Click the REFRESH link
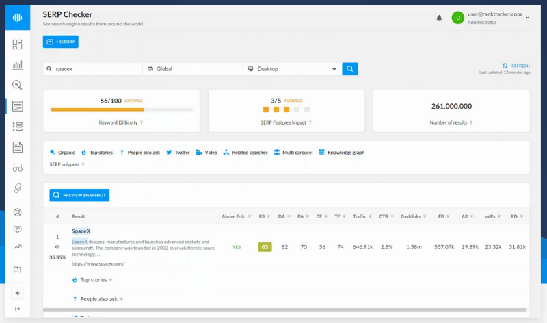The height and width of the screenshot is (323, 547). coord(516,66)
